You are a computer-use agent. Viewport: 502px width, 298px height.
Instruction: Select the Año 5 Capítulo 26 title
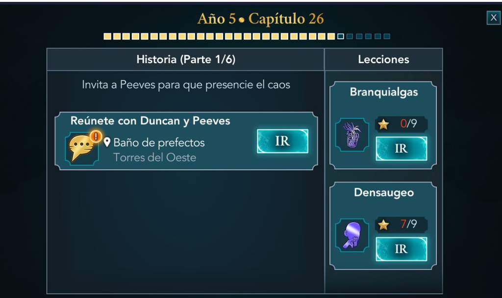click(261, 19)
